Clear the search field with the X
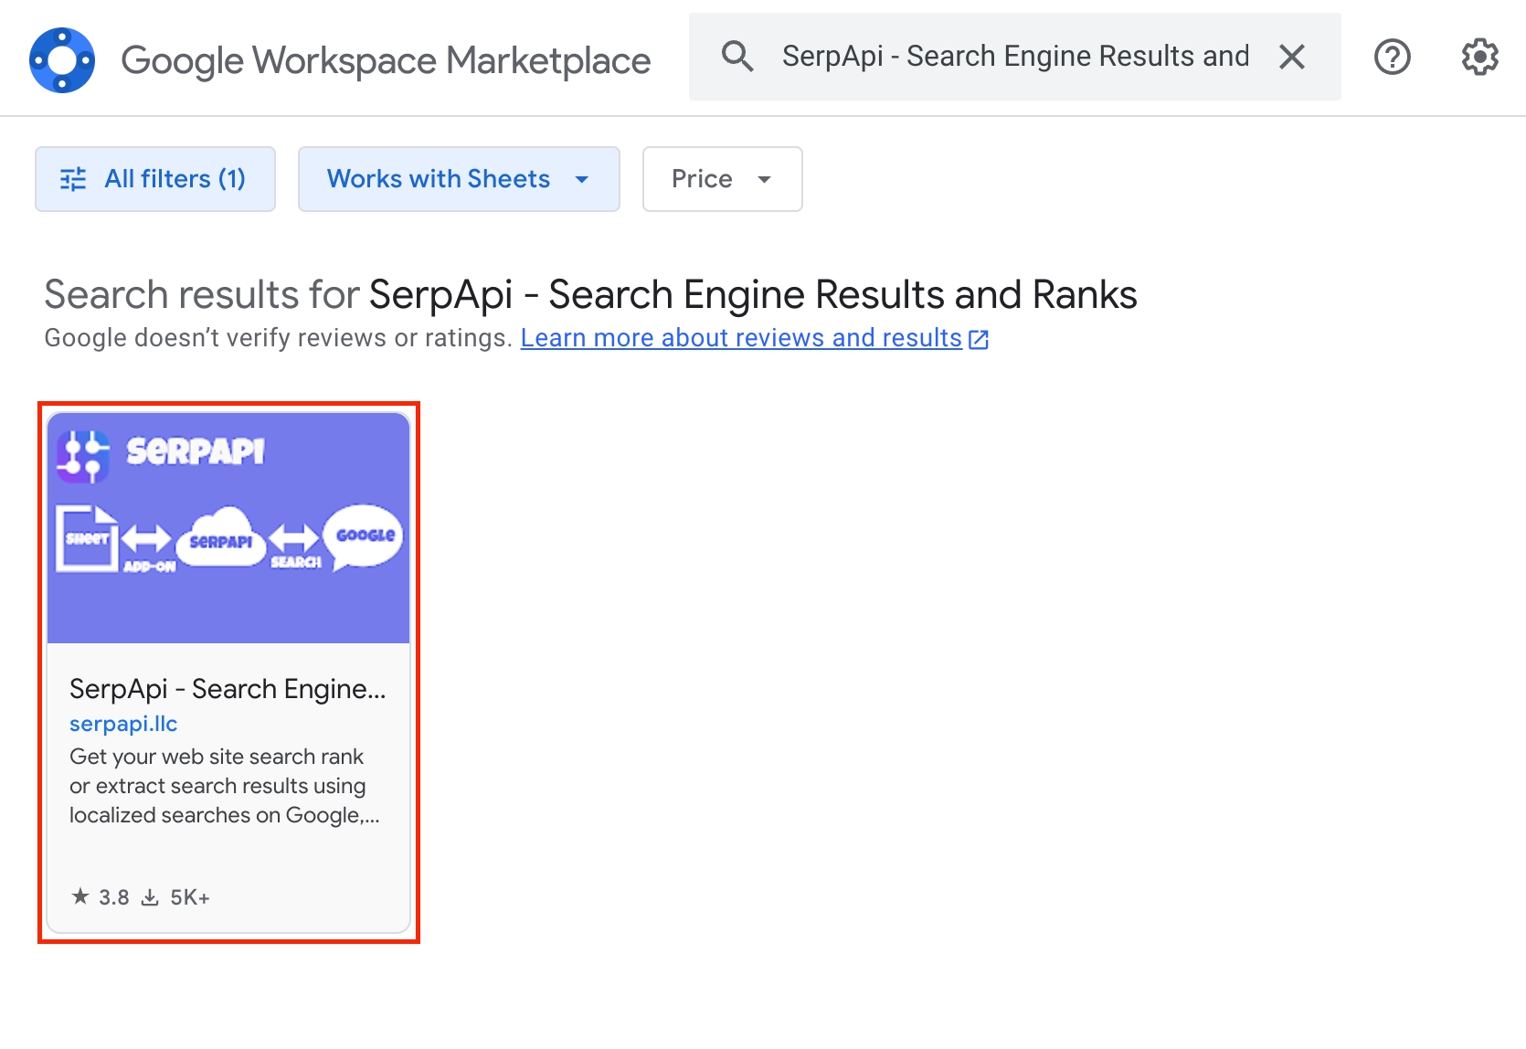The image size is (1526, 1049). [x=1292, y=57]
